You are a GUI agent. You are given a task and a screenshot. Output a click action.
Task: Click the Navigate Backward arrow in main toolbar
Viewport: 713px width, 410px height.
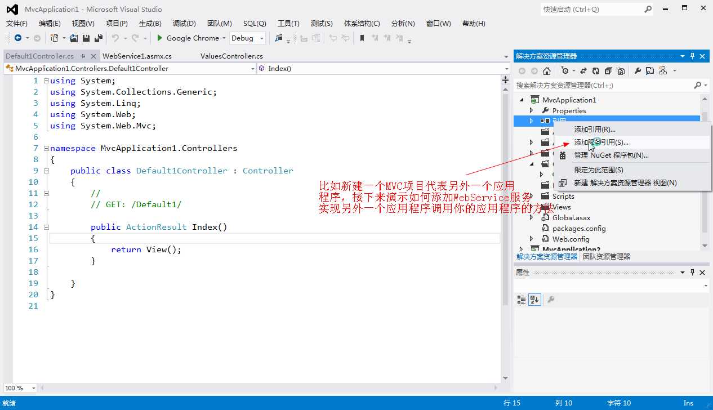pyautogui.click(x=18, y=38)
